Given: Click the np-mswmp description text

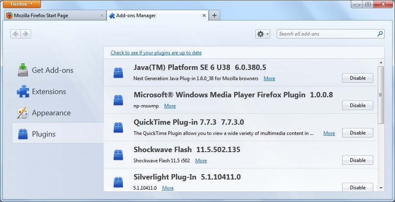Looking at the screenshot, I should [x=146, y=106].
